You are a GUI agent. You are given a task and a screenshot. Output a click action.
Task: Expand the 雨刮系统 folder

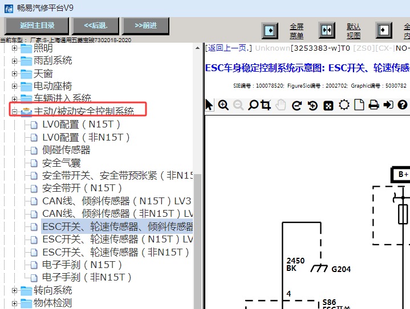tap(14, 61)
